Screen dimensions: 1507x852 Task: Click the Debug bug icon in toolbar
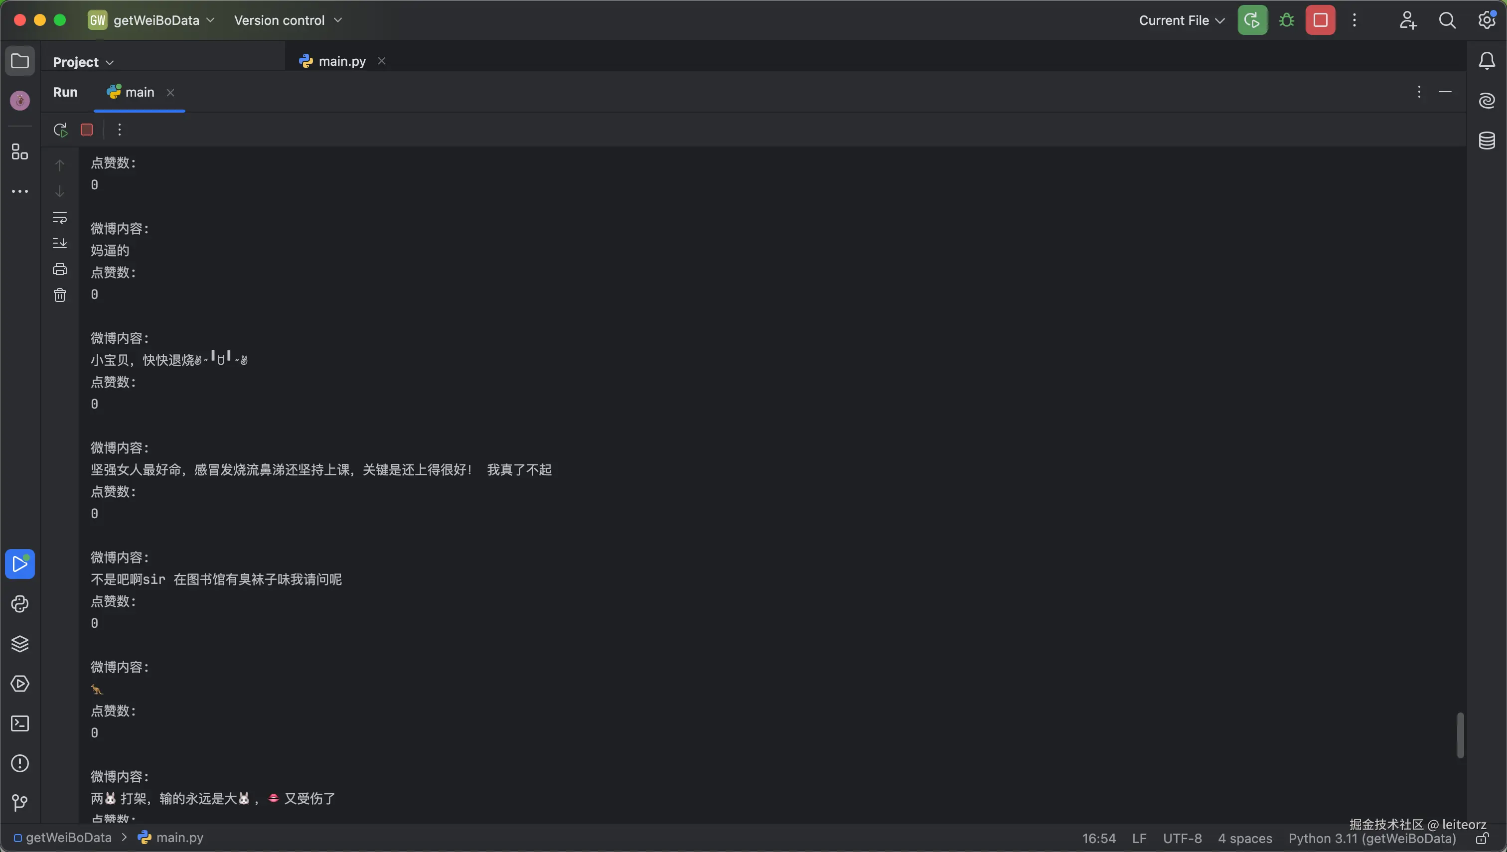pyautogui.click(x=1286, y=20)
